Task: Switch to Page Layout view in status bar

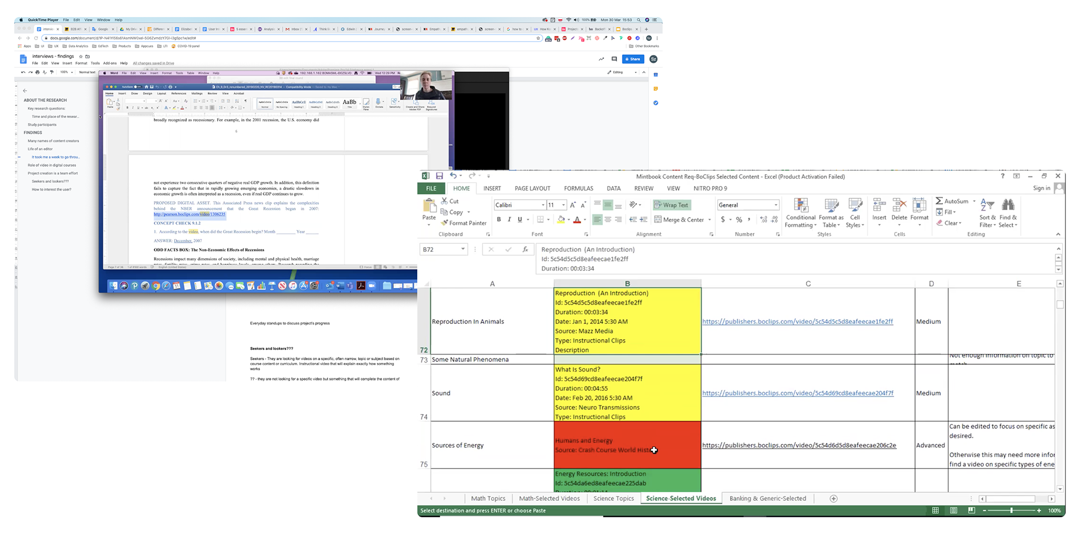Action: pos(953,510)
